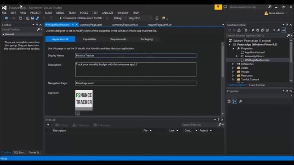The image size is (294, 165).
Task: Sort Error List by Line column
Action: point(174,130)
